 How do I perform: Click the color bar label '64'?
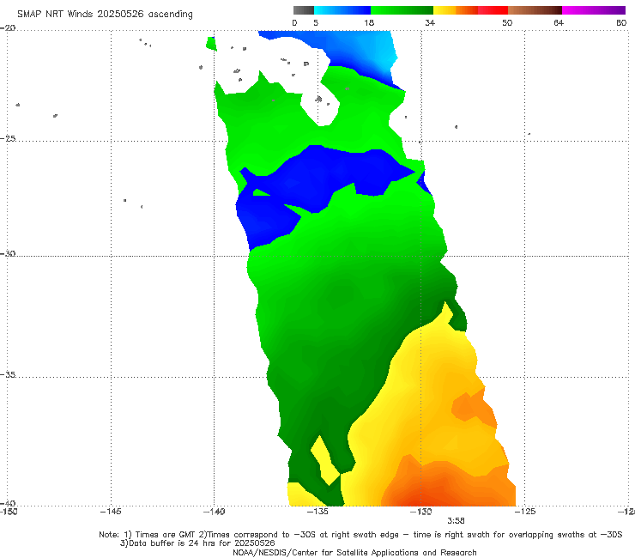pos(559,23)
